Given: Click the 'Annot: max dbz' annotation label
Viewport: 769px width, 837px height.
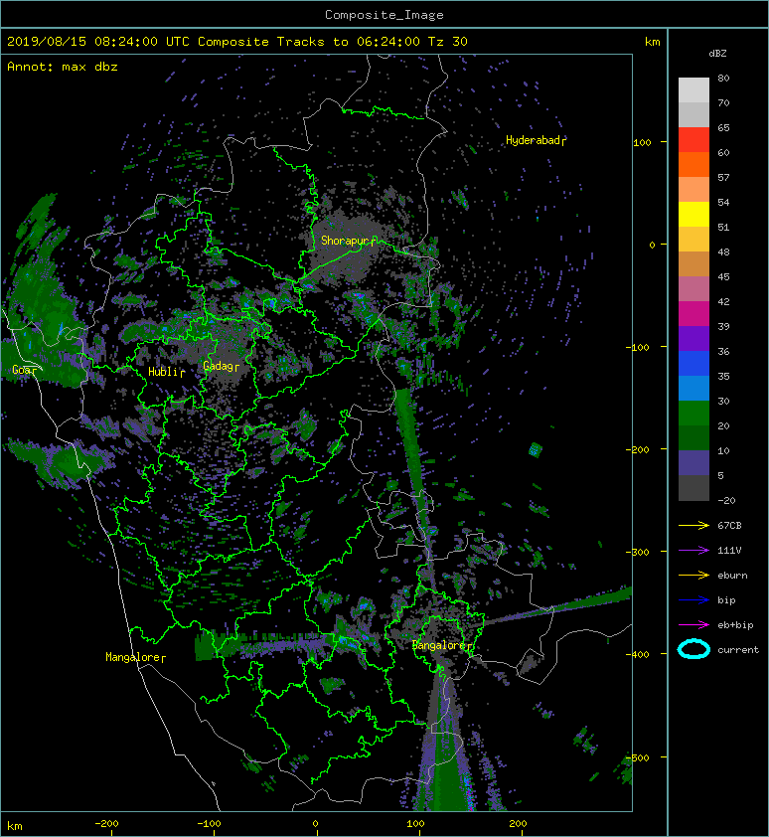Looking at the screenshot, I should click(63, 67).
